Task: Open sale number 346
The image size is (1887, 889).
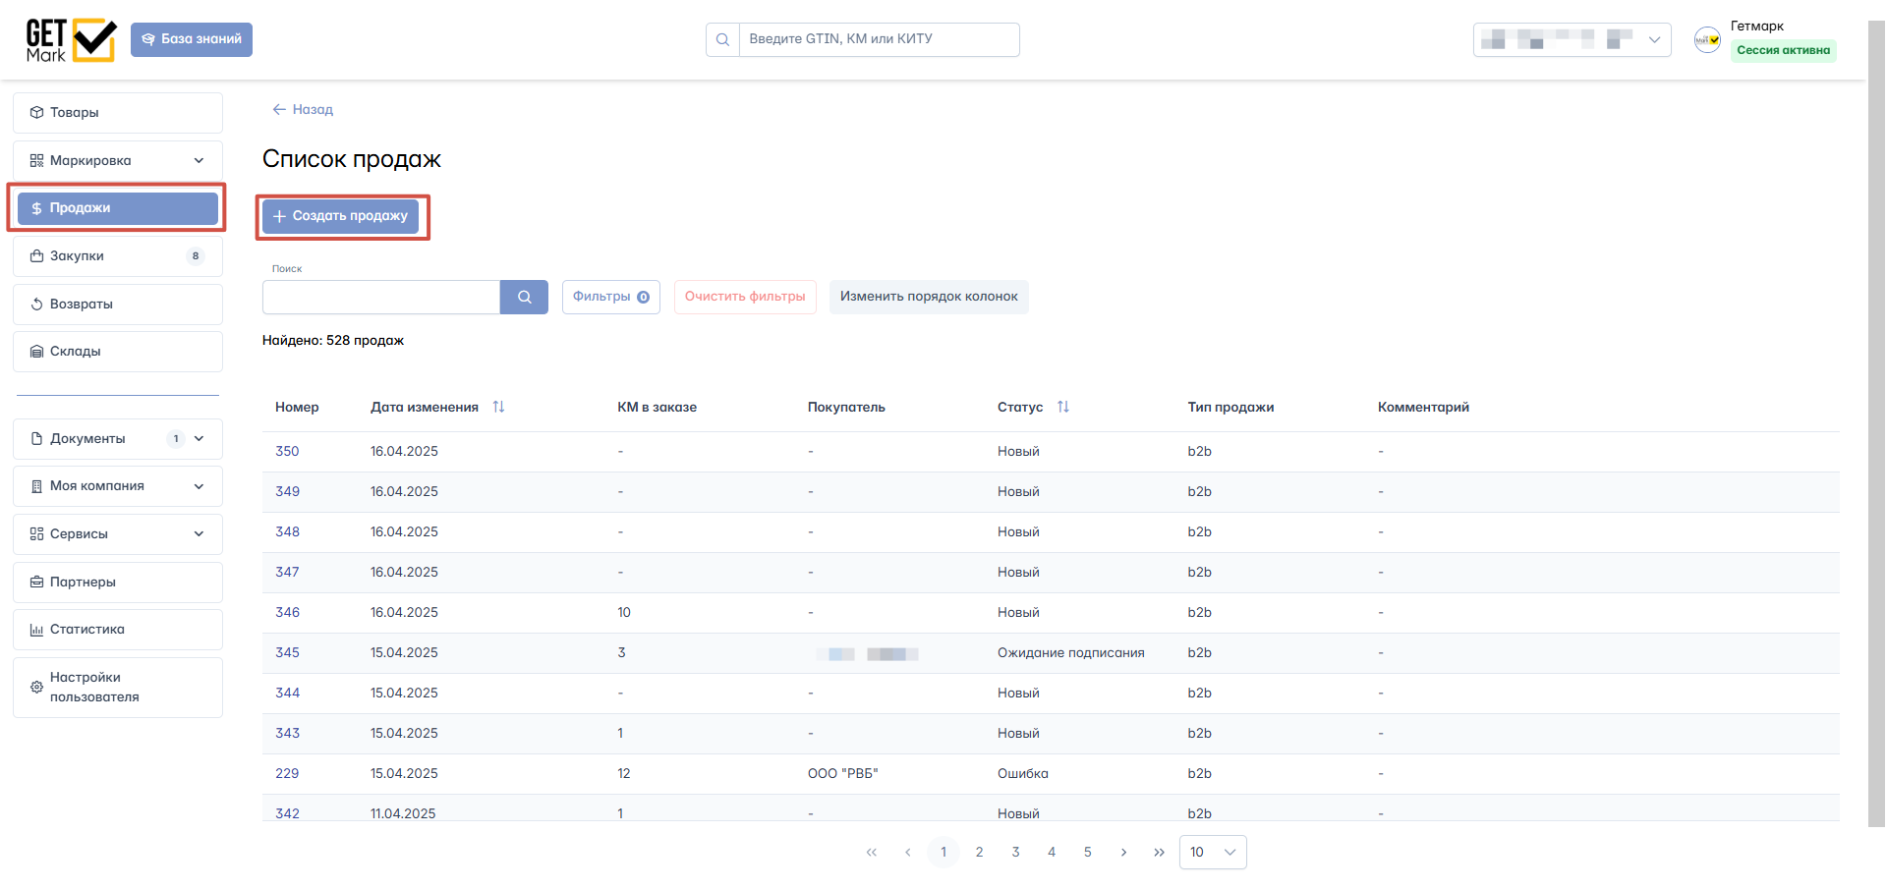Action: tap(287, 613)
